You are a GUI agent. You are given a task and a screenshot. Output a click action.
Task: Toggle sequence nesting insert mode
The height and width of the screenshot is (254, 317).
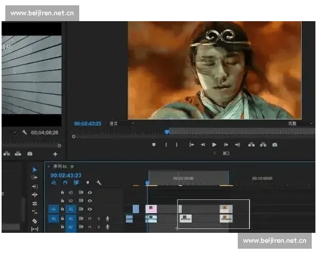54,183
